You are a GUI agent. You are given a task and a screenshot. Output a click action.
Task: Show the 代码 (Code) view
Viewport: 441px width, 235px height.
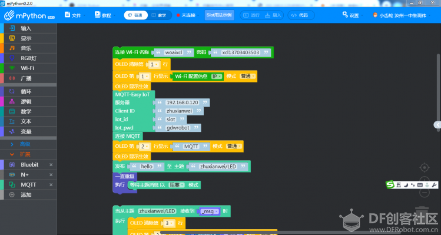pos(300,15)
